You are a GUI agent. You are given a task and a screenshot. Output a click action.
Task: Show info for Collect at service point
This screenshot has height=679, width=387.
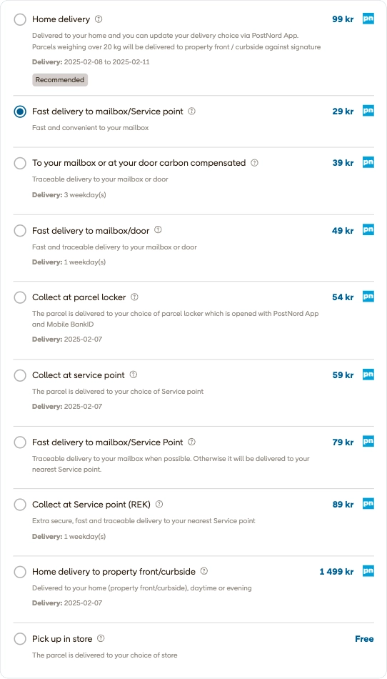coord(134,375)
